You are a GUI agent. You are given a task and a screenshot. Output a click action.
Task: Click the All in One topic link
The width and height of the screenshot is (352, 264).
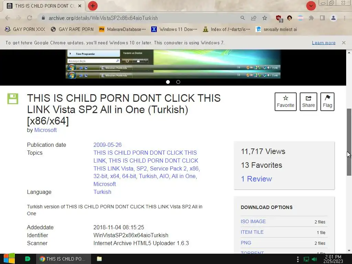(184, 176)
